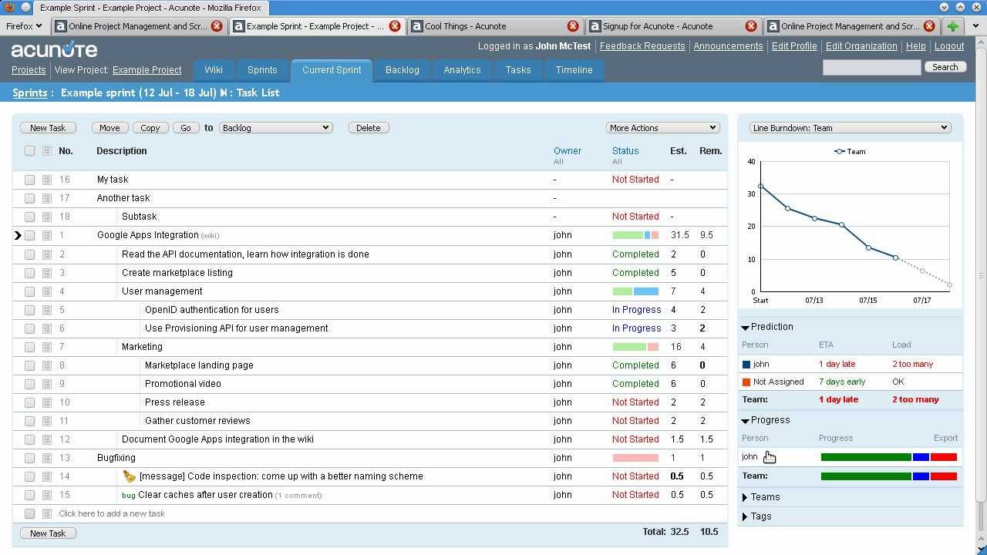
Task: Click the broom icon on task 14
Action: point(129,476)
